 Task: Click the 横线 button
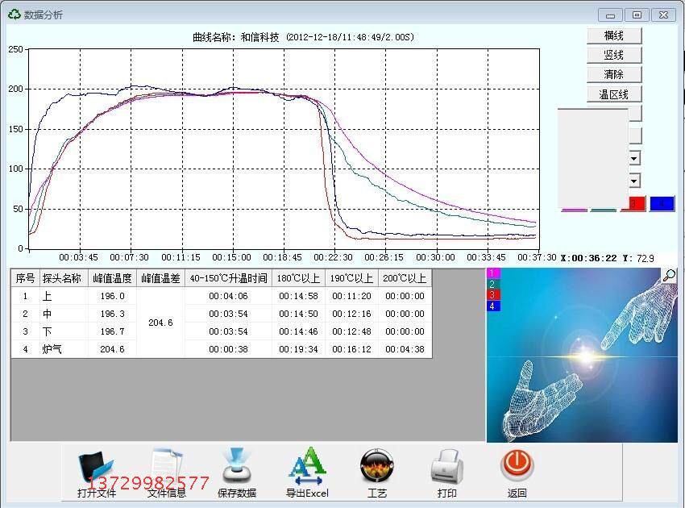[x=614, y=35]
